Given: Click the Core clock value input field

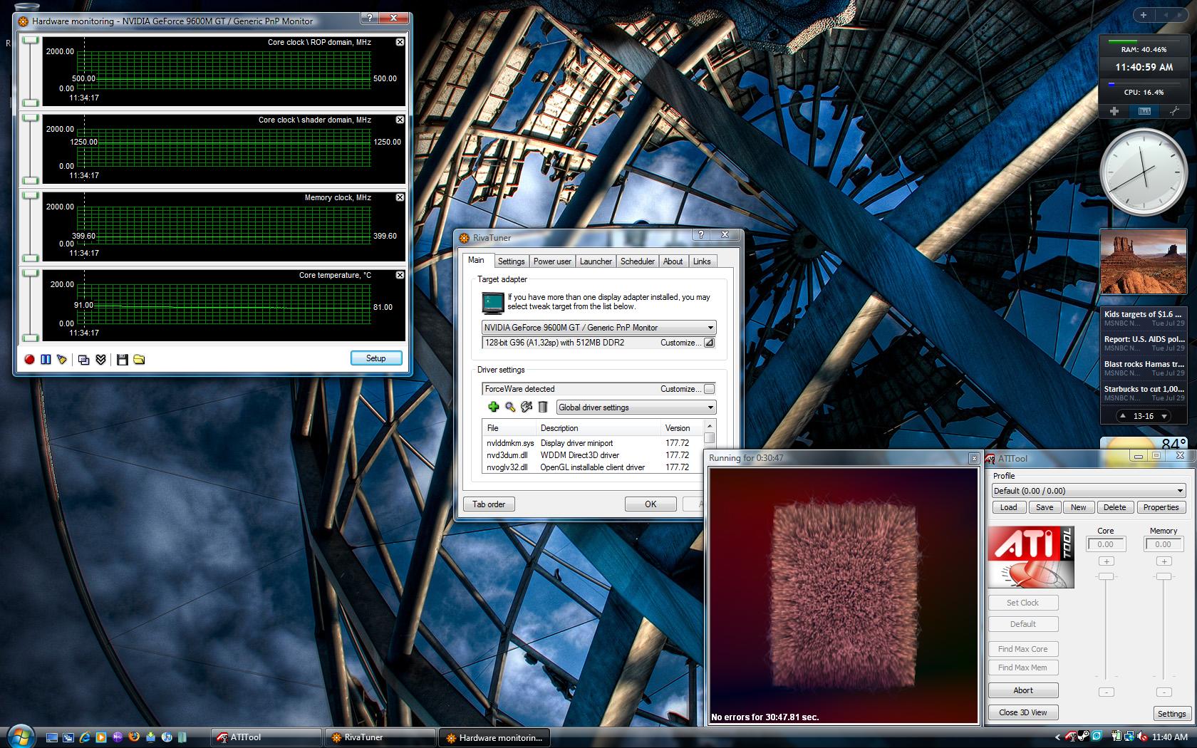Looking at the screenshot, I should [1106, 544].
